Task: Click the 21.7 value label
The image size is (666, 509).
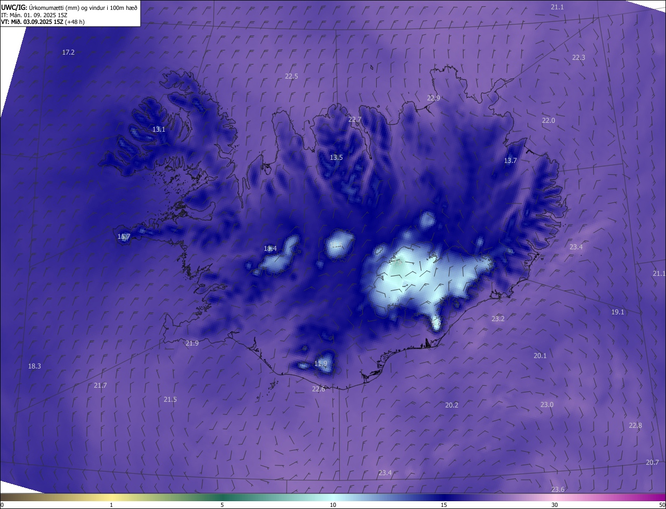Action: pyautogui.click(x=100, y=385)
